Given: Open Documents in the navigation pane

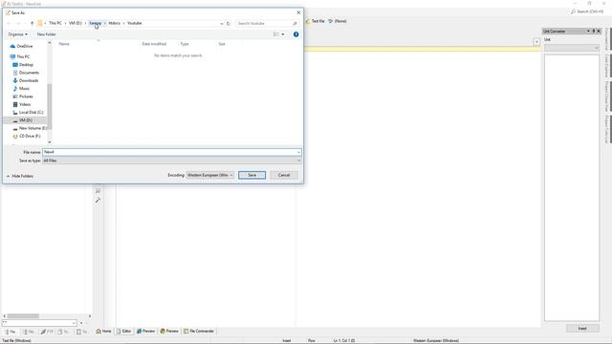Looking at the screenshot, I should [x=29, y=73].
